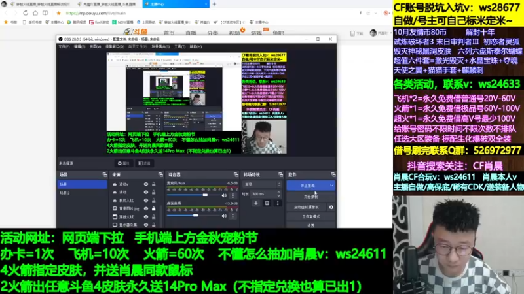Undock the 转场特效 panel icon
Viewport: 524px width, 294px height.
click(x=280, y=174)
